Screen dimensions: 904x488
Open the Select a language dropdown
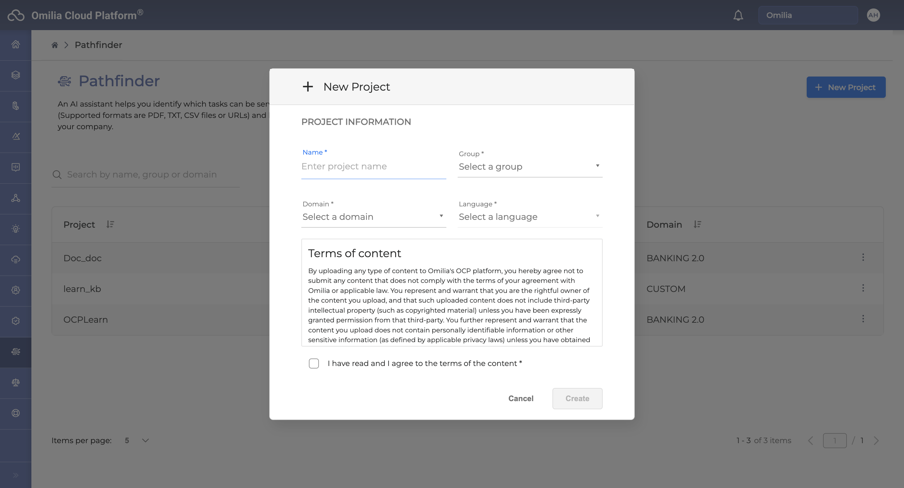pos(530,217)
